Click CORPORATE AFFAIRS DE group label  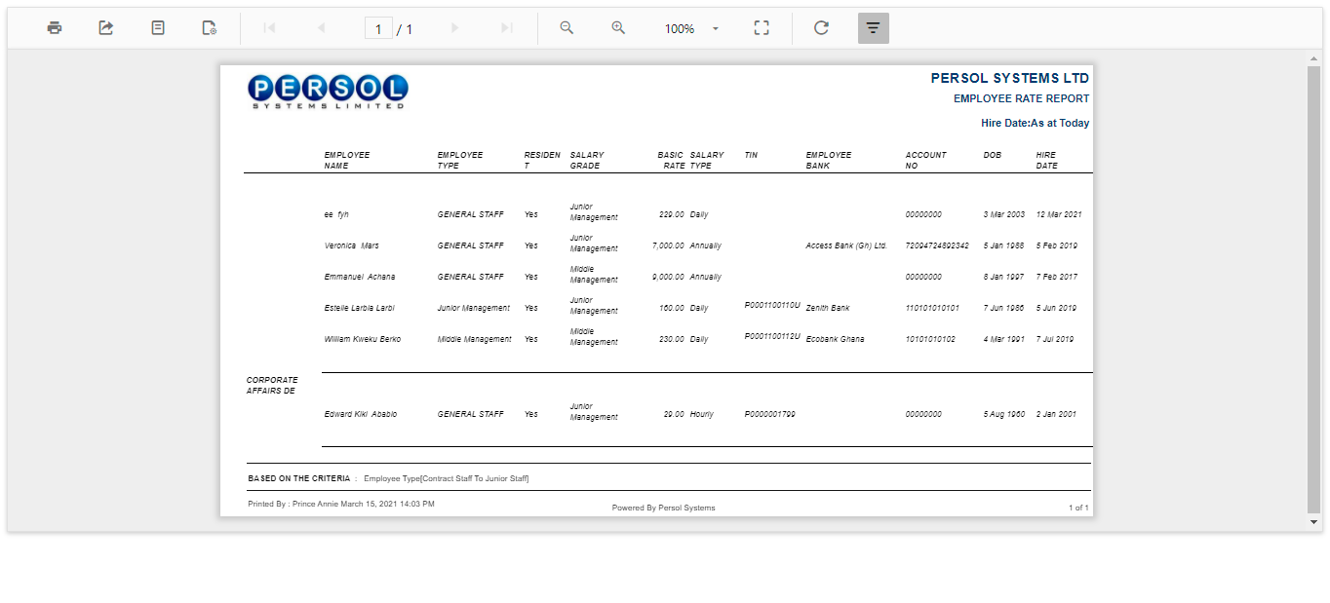click(272, 386)
